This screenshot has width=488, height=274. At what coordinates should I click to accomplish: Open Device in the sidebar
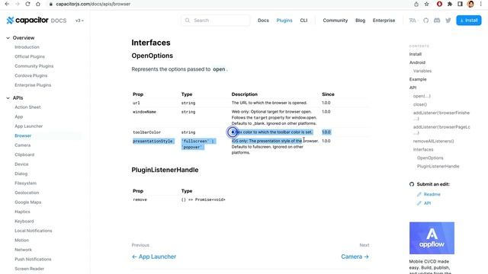click(x=21, y=164)
